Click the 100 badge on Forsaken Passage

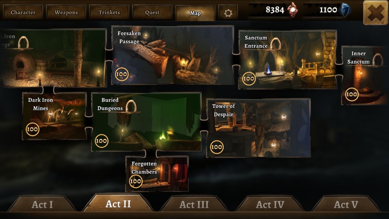coord(122,74)
